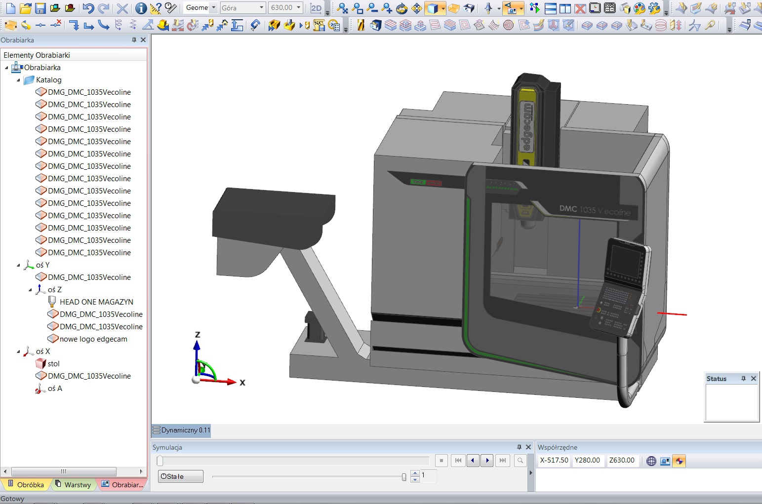Click the pan view four-arrow icon
Screen dimensions: 762x504
point(417,8)
